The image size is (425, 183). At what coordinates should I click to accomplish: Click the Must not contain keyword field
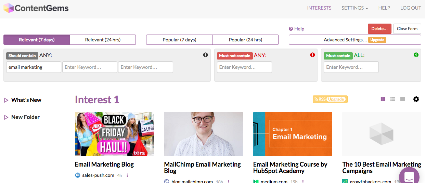point(244,67)
